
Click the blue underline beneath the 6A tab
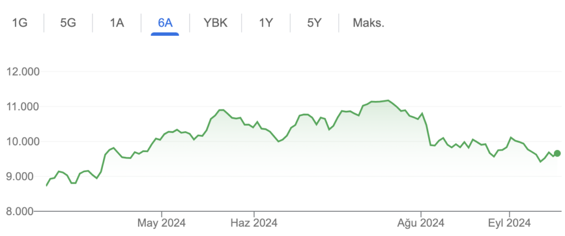pyautogui.click(x=165, y=34)
